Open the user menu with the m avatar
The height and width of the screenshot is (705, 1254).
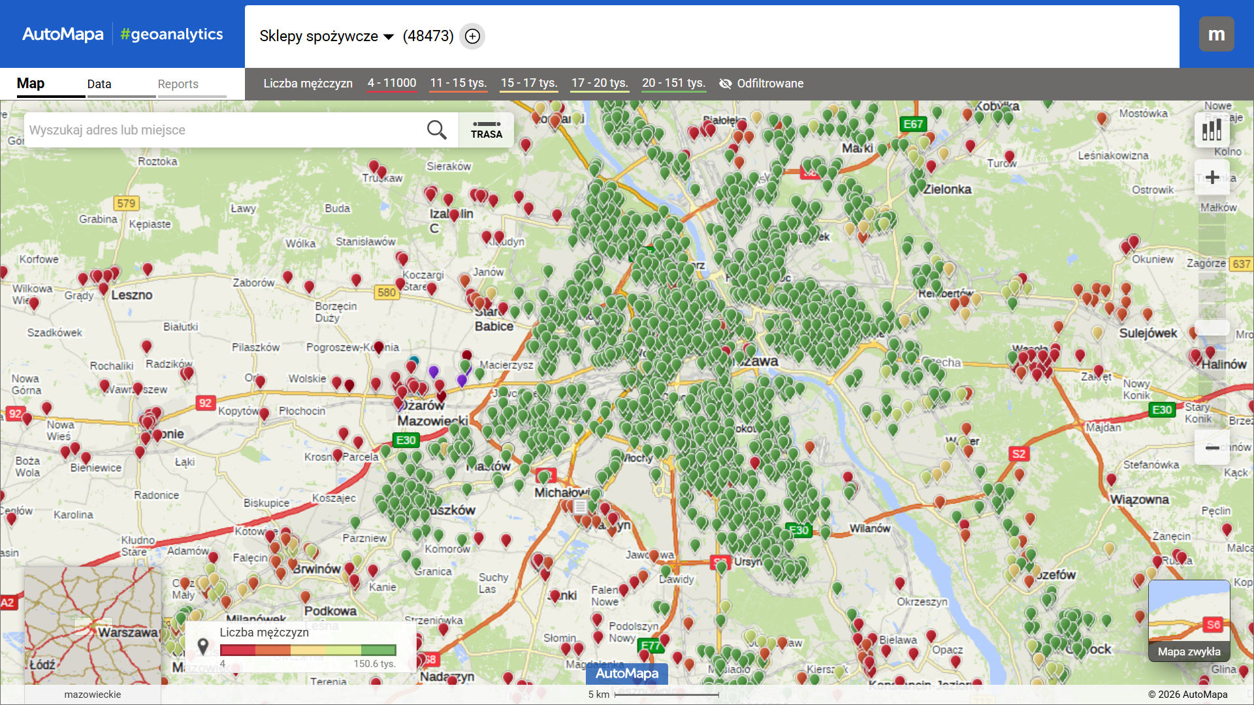(1216, 34)
